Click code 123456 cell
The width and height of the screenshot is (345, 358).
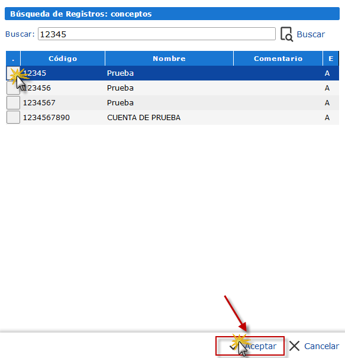click(37, 88)
